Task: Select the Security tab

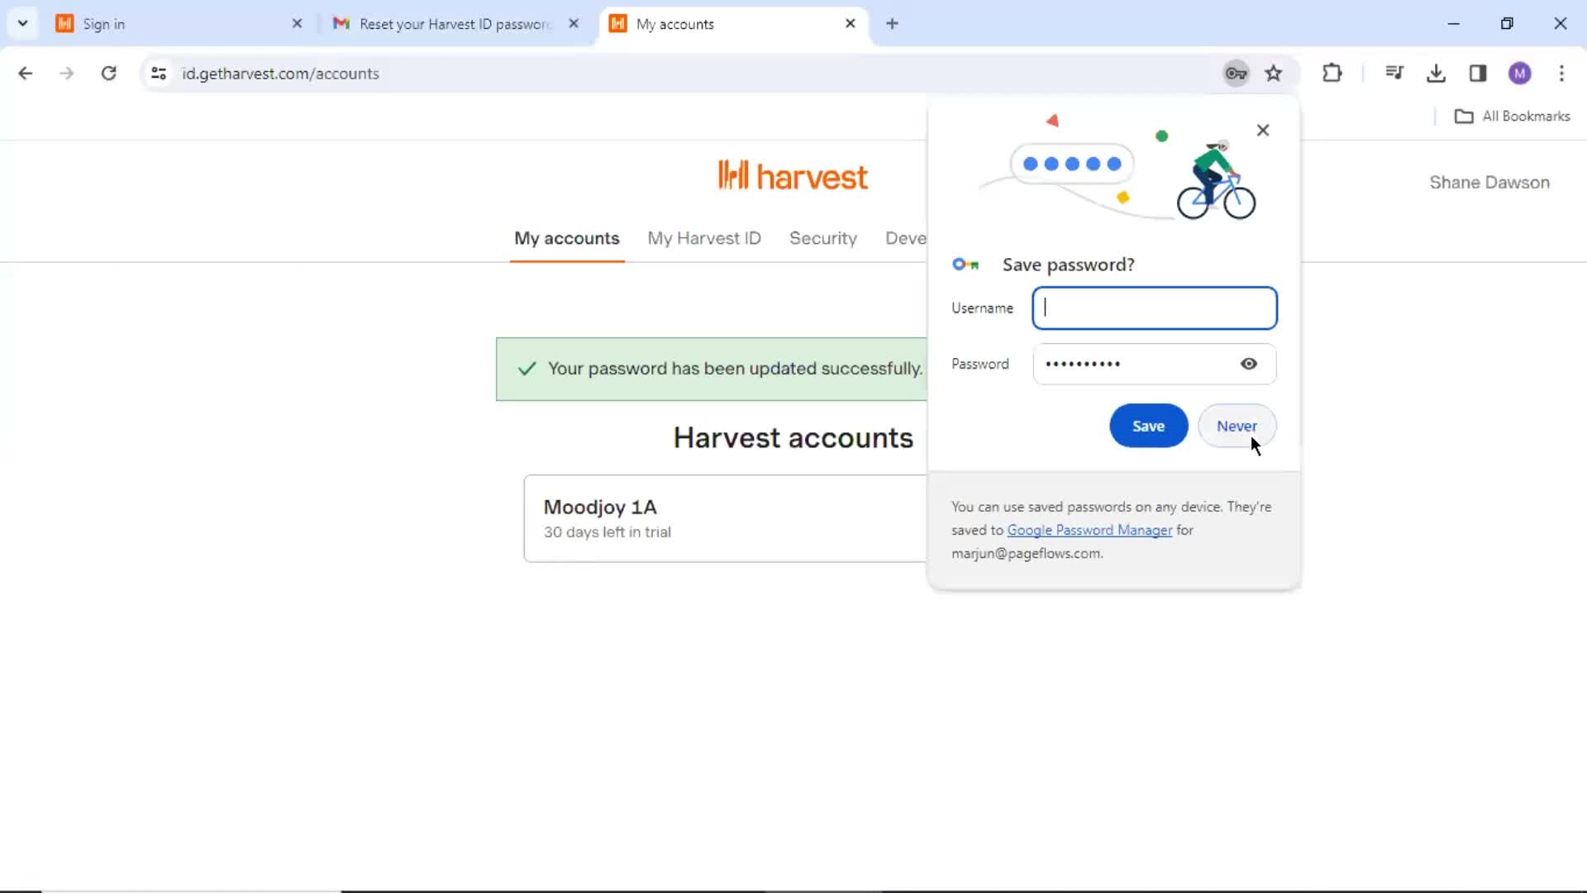Action: click(x=824, y=237)
